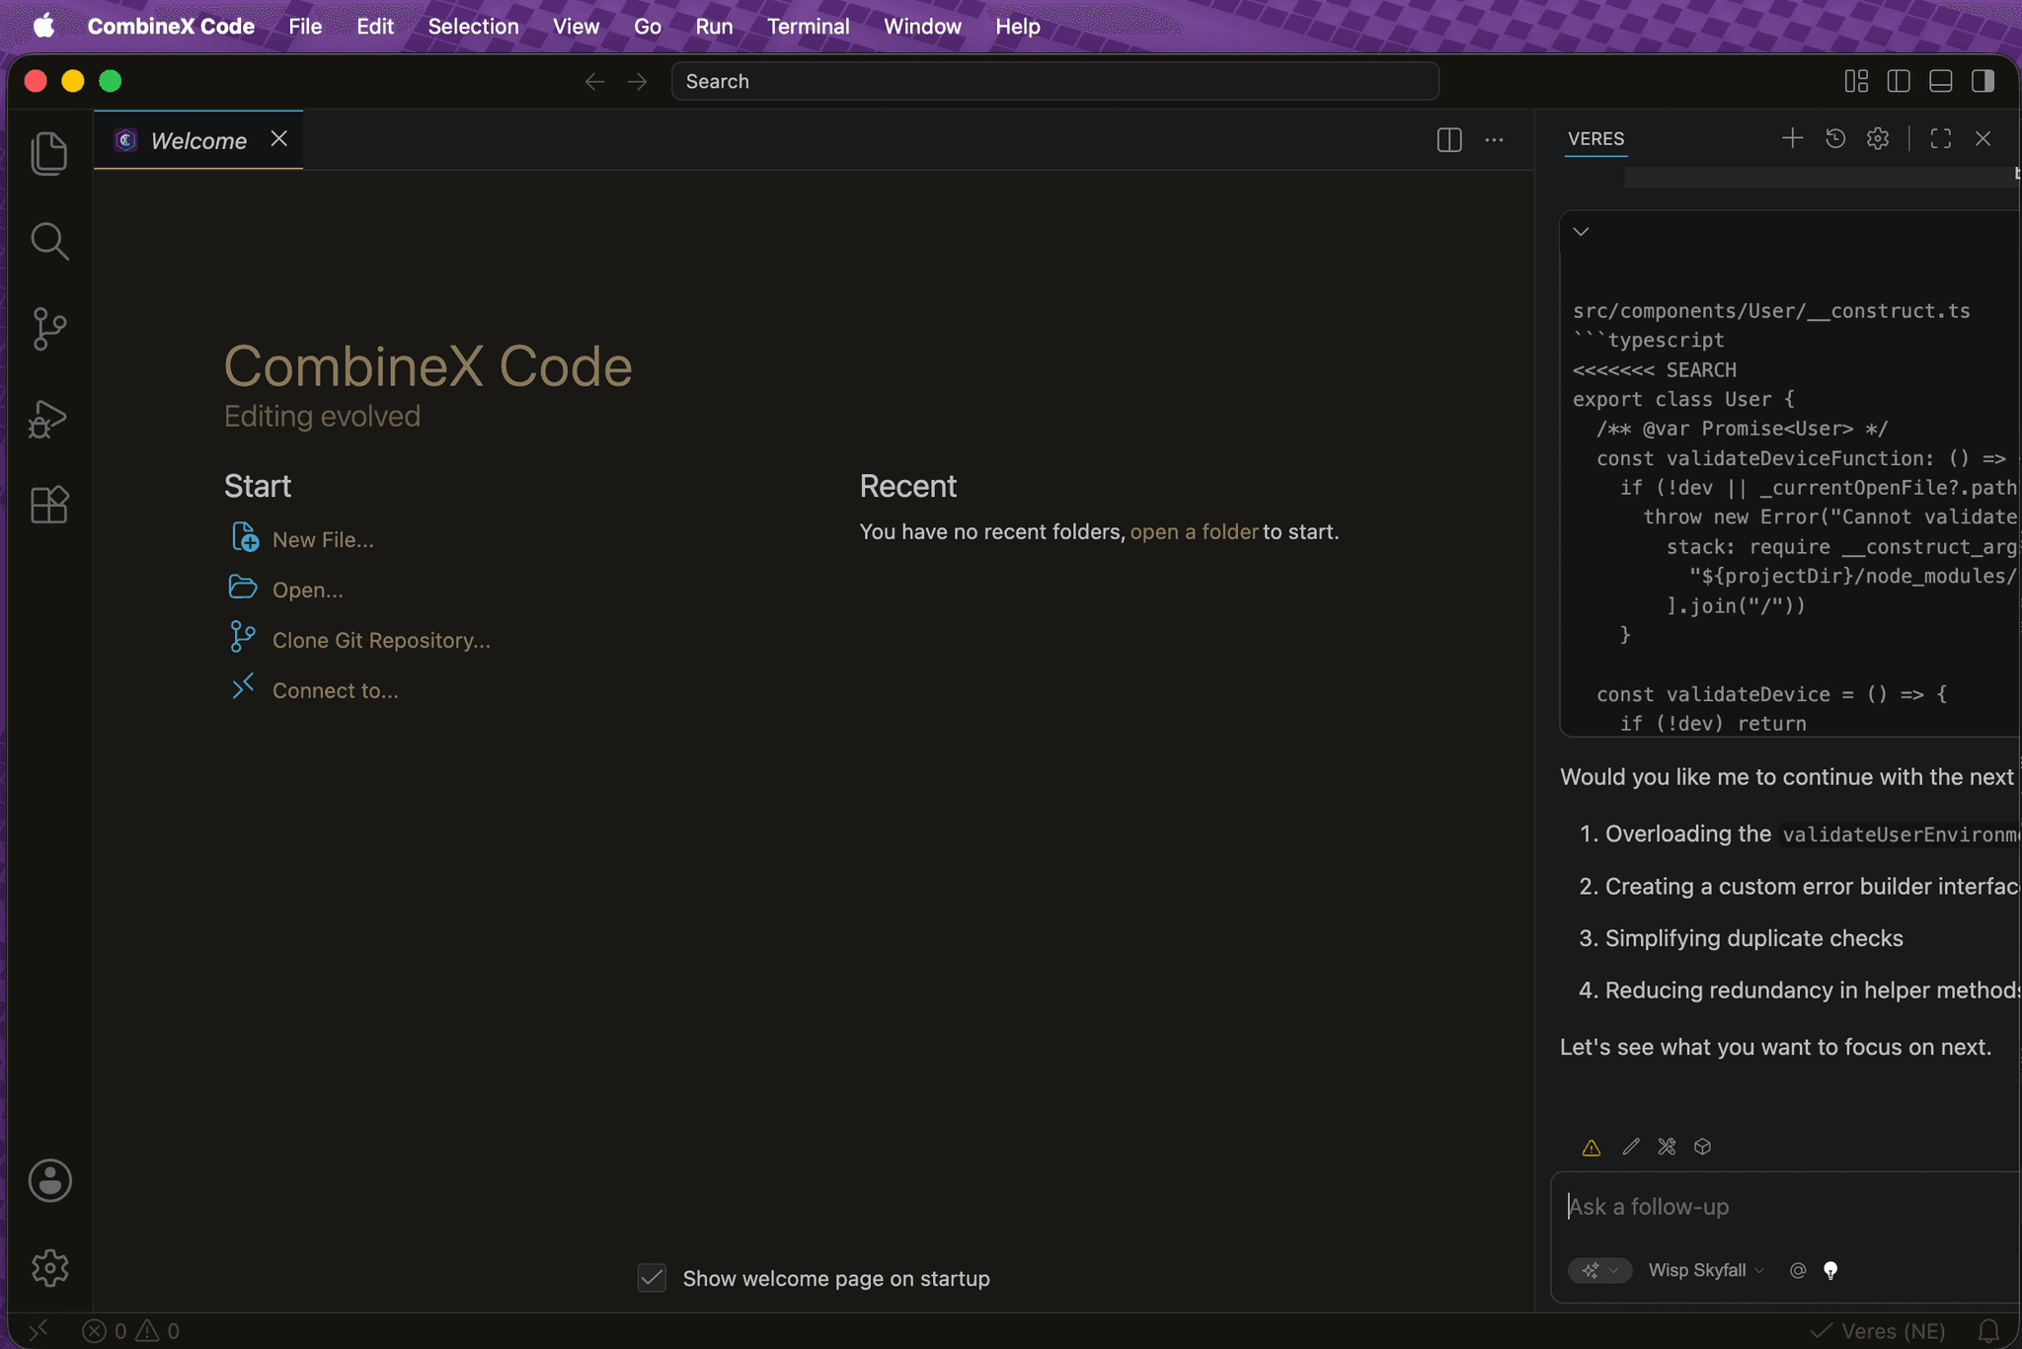2022x1349 pixels.
Task: Select the Welcome tab
Action: click(x=198, y=140)
